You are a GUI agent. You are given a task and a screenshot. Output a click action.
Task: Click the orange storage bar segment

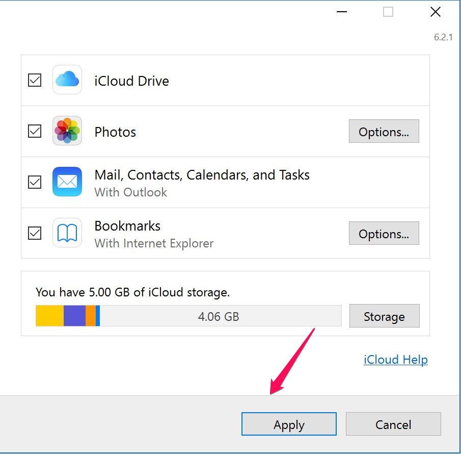91,316
